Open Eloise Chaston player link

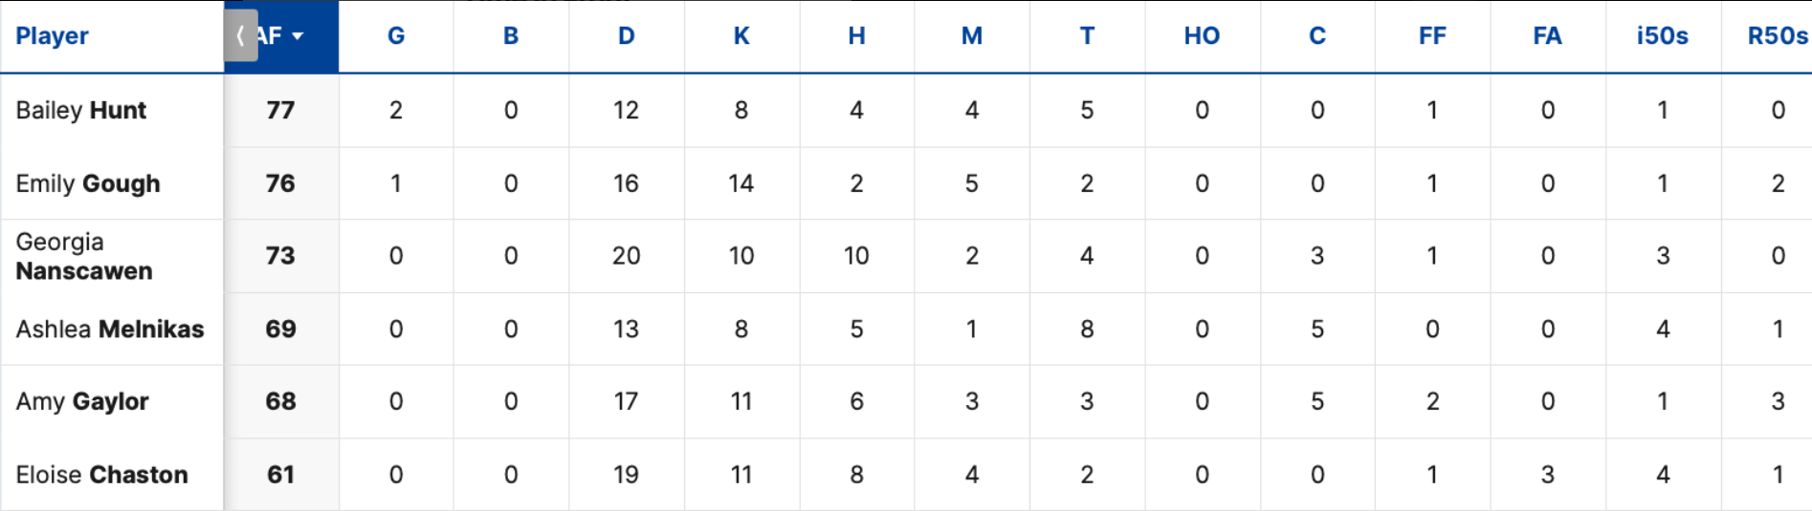(101, 475)
